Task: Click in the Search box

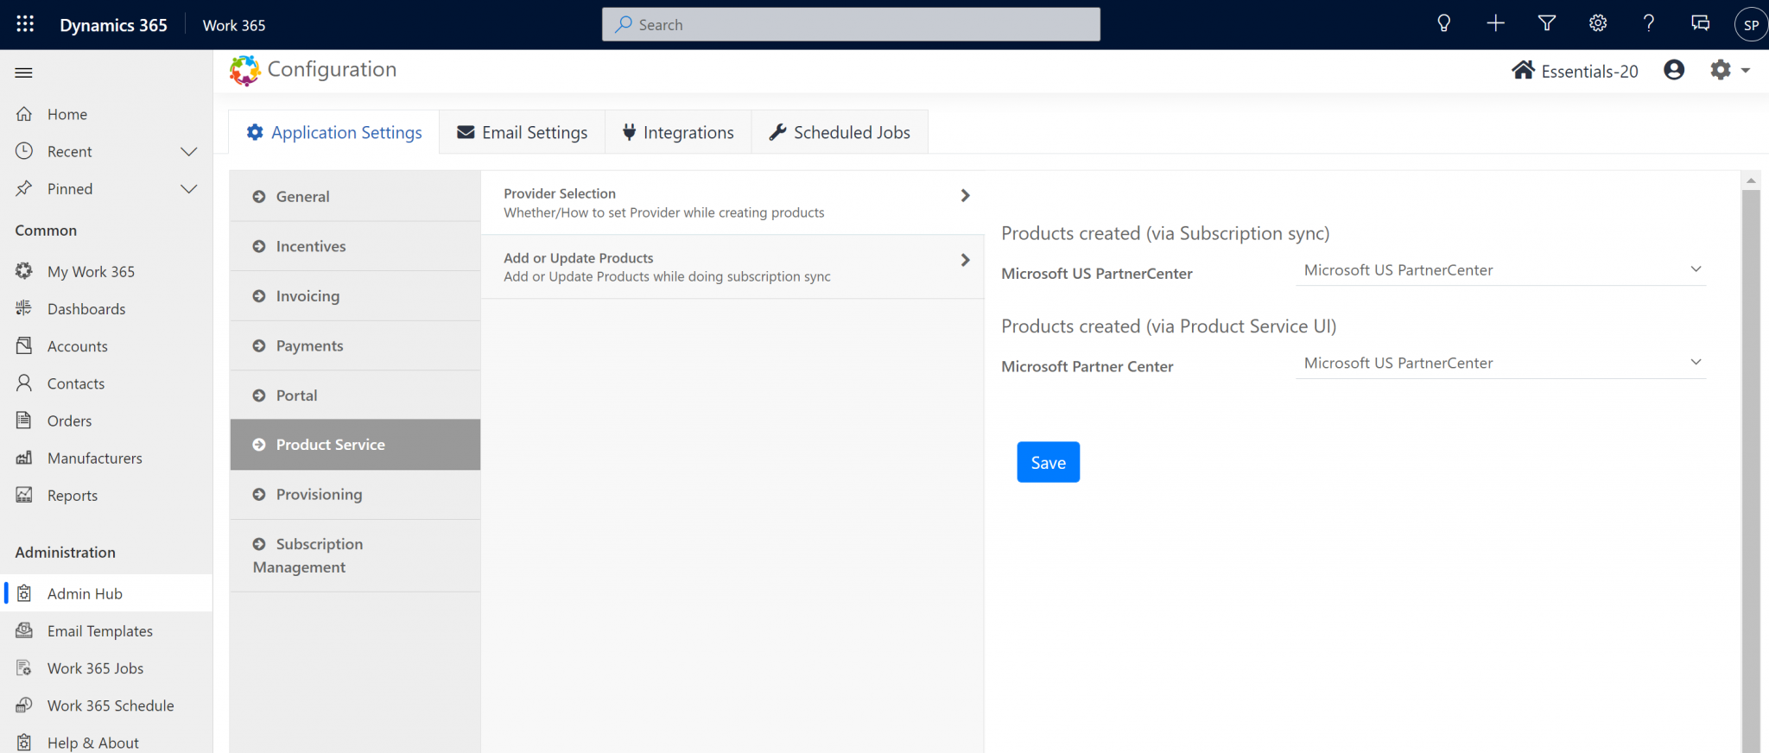Action: tap(851, 24)
